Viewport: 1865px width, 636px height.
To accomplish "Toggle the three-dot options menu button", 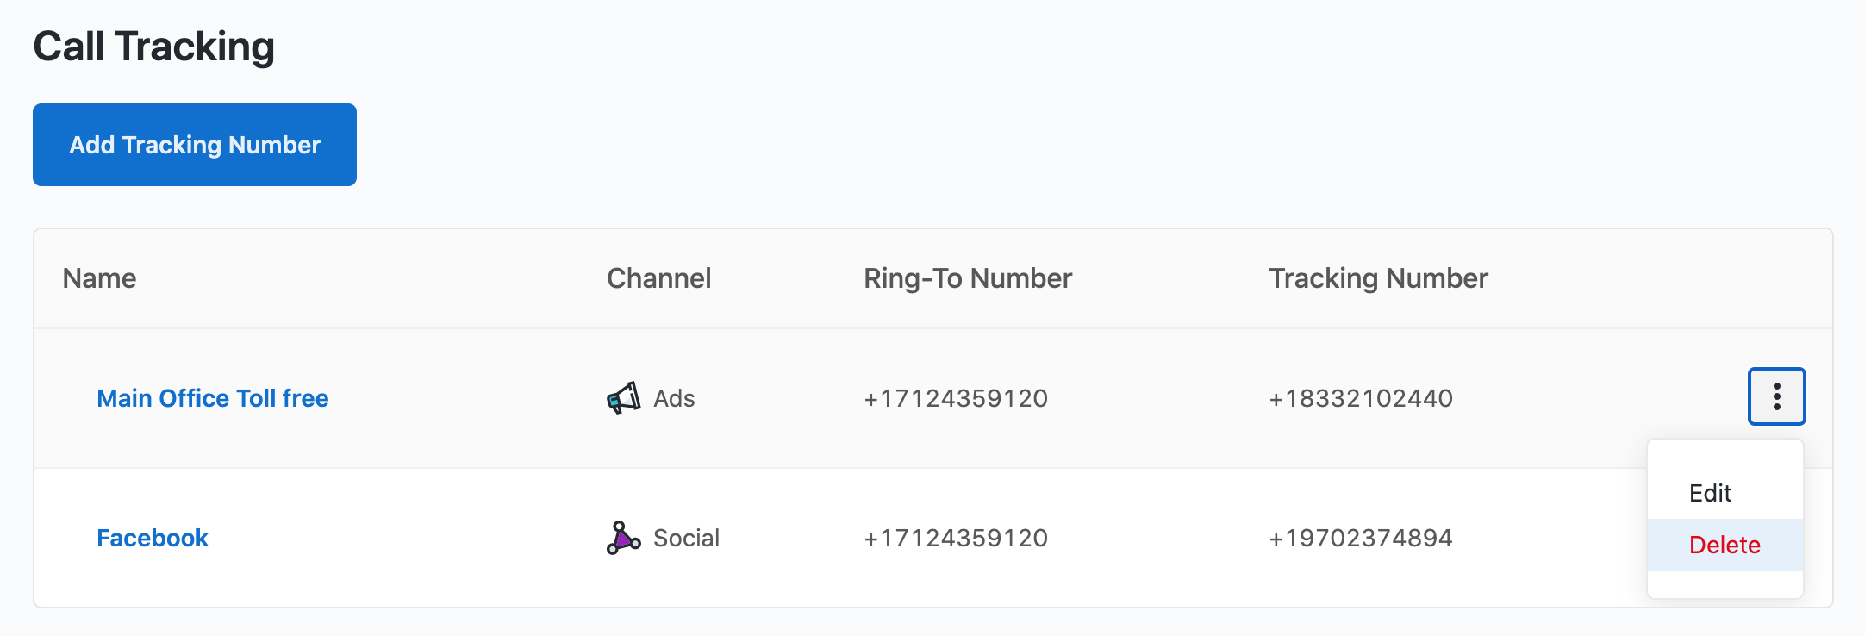I will pos(1776,396).
